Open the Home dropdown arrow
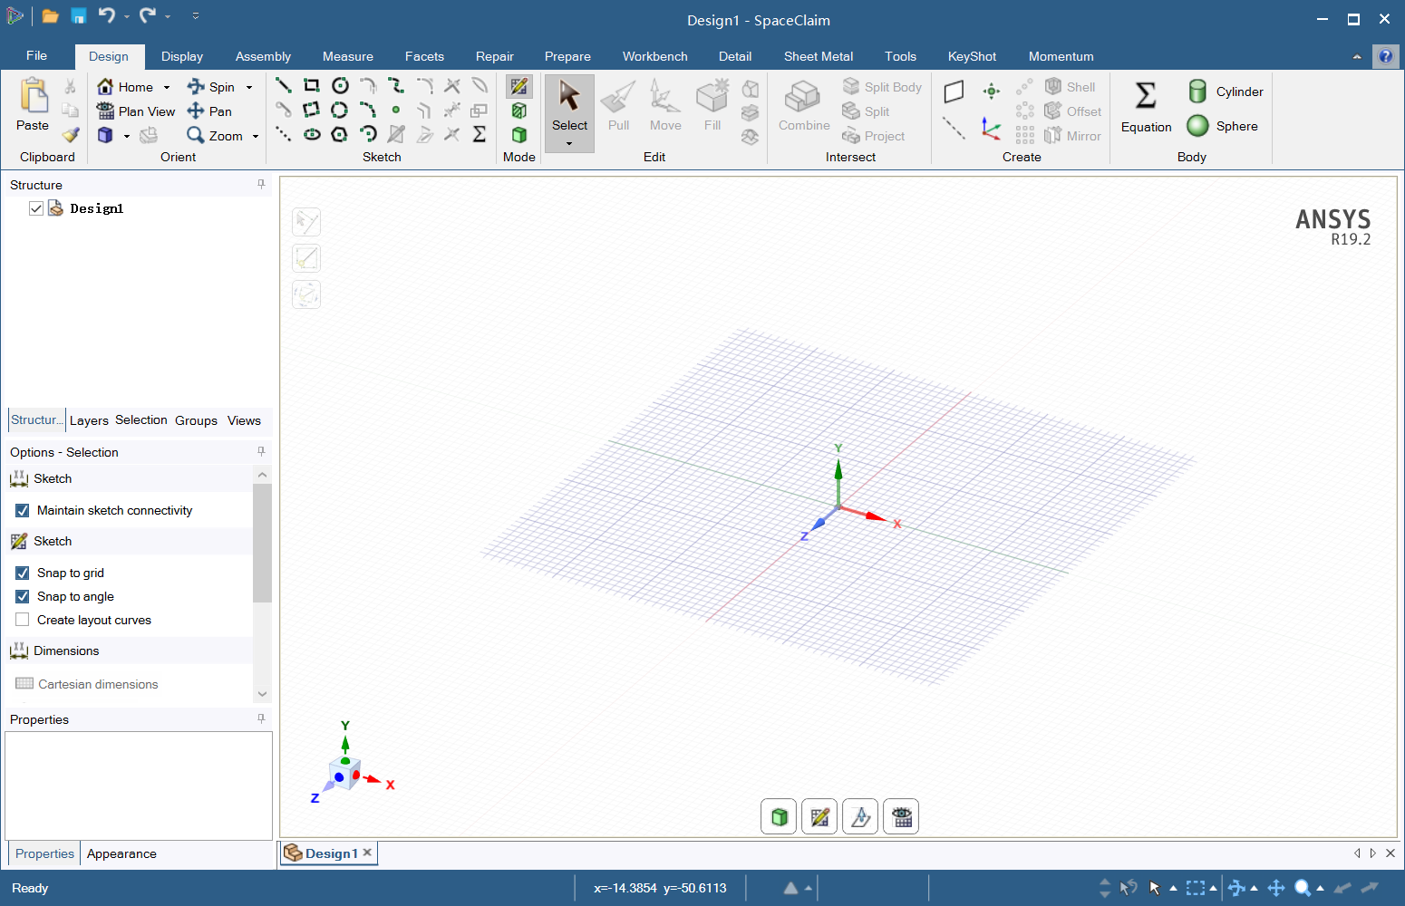Image resolution: width=1405 pixels, height=906 pixels. point(166,86)
